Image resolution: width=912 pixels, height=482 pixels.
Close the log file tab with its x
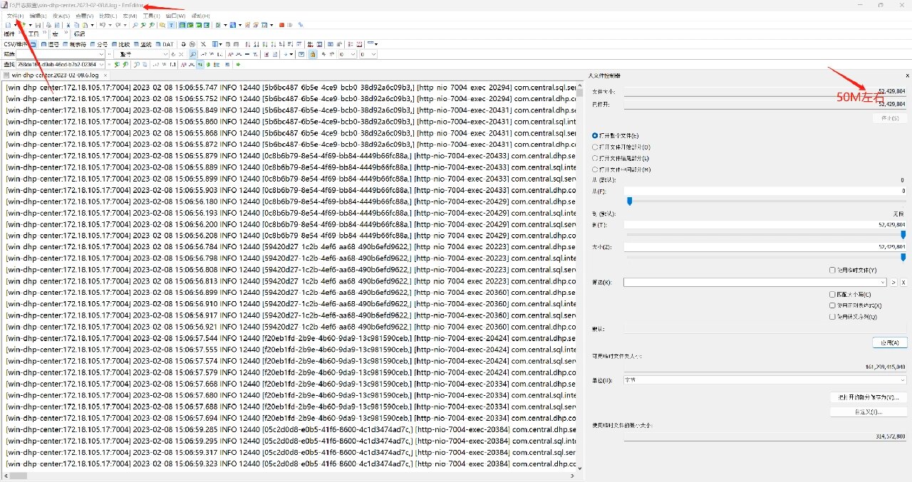point(105,75)
